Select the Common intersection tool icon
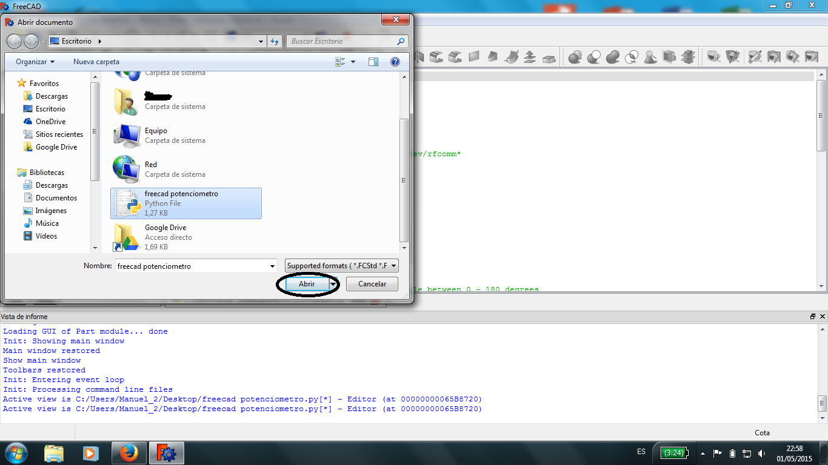The height and width of the screenshot is (465, 828). [631, 57]
